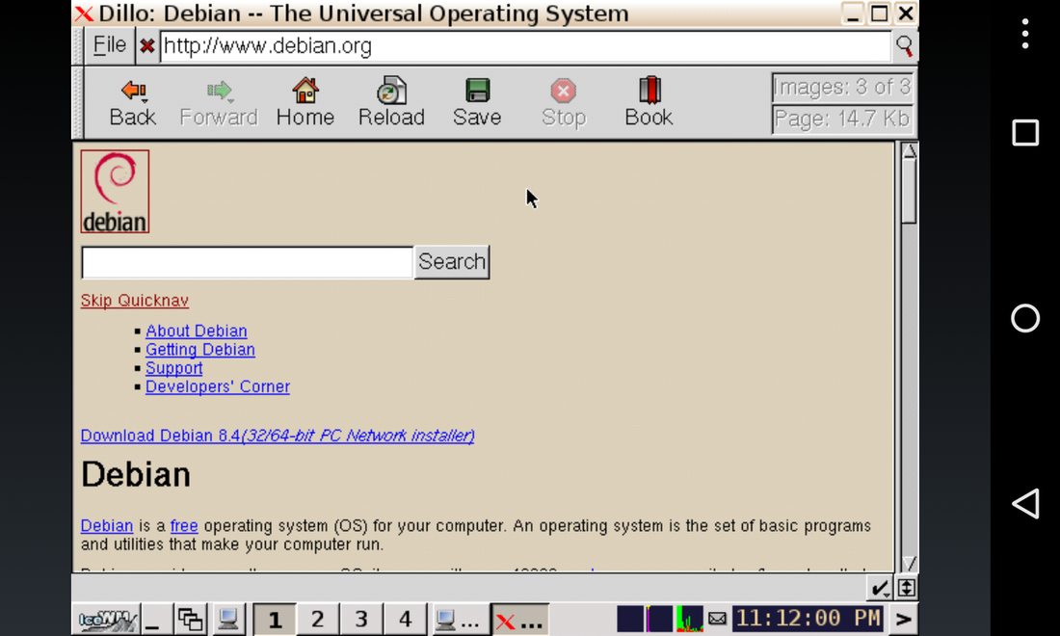This screenshot has width=1060, height=636.
Task: Stop loading with the red Stop icon
Action: (x=563, y=103)
